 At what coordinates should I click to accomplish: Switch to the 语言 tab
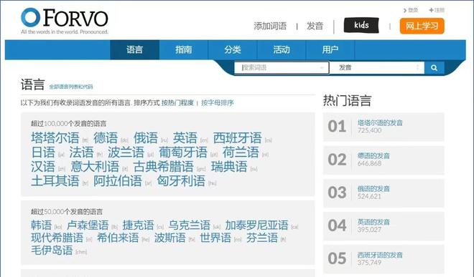(x=134, y=49)
